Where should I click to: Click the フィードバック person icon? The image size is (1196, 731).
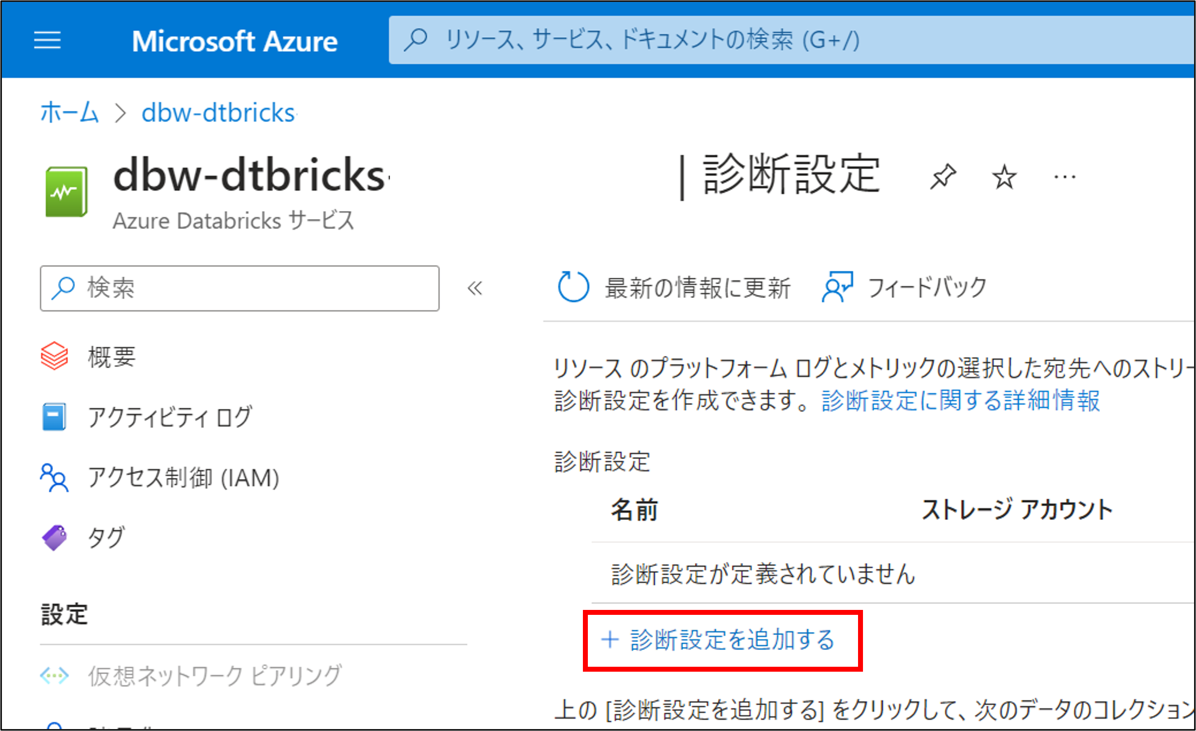tap(837, 287)
